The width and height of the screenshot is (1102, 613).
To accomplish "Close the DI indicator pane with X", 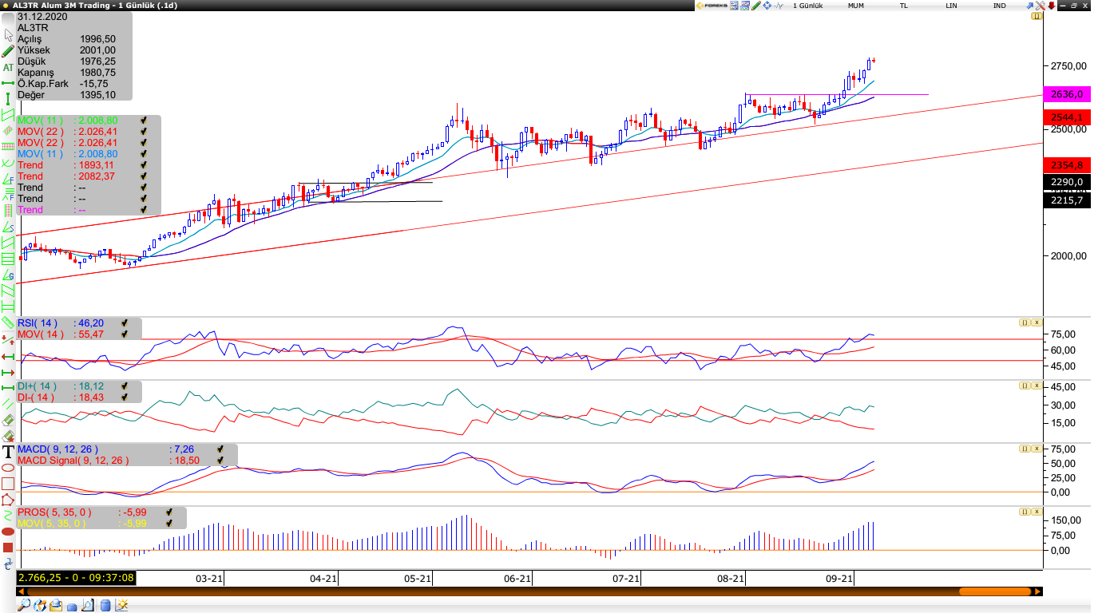I will pos(1037,386).
